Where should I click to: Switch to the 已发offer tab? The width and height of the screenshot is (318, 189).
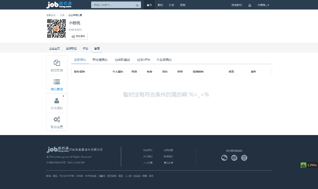[144, 60]
